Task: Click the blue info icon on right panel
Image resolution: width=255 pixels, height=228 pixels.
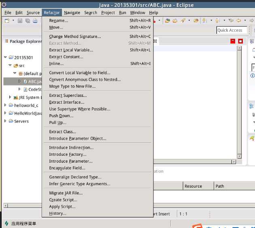Action: pyautogui.click(x=253, y=75)
